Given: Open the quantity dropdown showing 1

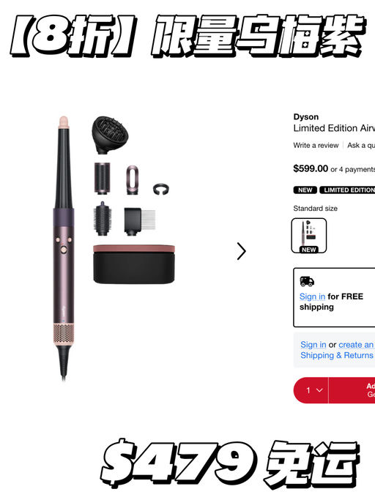Looking at the screenshot, I should click(311, 390).
